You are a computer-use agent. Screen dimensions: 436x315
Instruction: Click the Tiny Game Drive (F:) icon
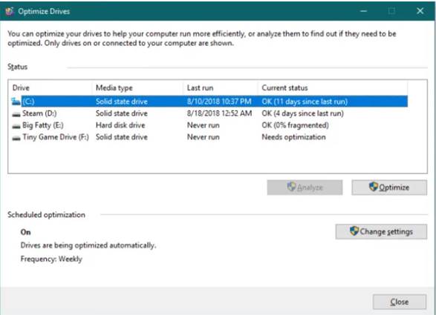click(x=16, y=138)
